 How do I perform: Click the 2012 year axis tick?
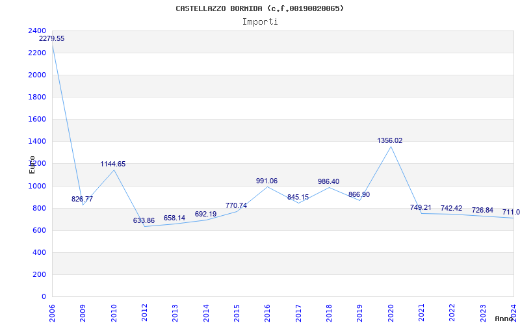144,313
